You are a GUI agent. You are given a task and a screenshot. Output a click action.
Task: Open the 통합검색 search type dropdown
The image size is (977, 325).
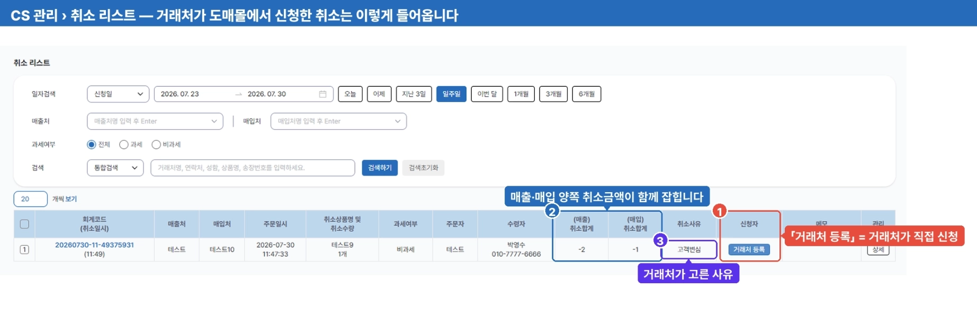coord(115,168)
